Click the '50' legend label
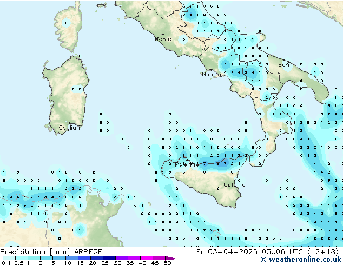This screenshot has width=343, height=265. (x=167, y=263)
